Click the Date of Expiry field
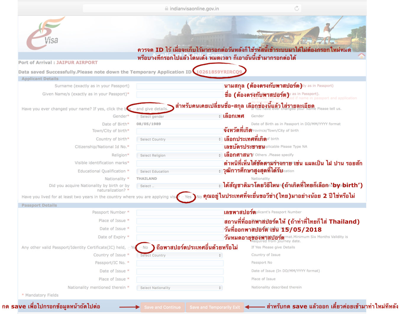 [x=179, y=237]
